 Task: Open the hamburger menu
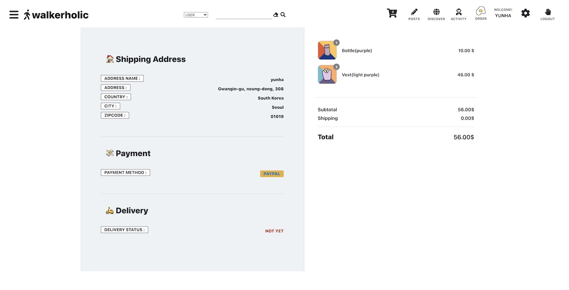point(14,15)
